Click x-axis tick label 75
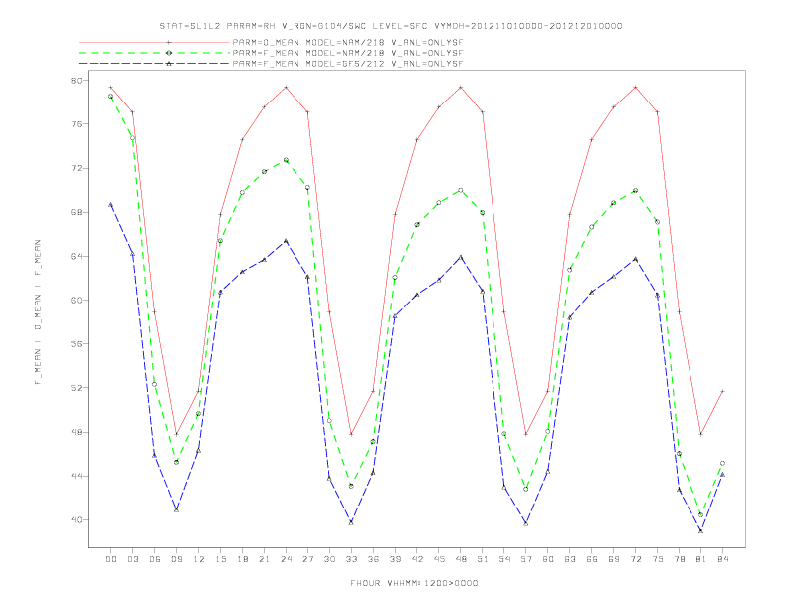Image resolution: width=788 pixels, height=609 pixels. coord(658,559)
